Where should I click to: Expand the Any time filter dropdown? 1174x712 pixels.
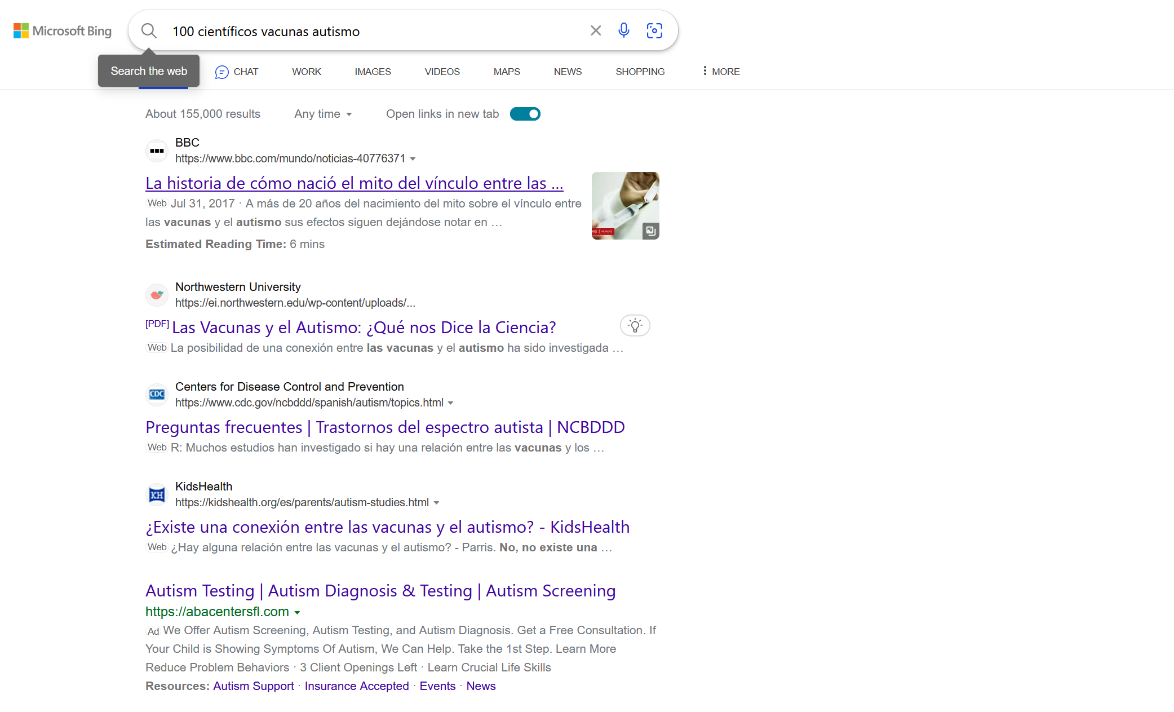click(323, 114)
